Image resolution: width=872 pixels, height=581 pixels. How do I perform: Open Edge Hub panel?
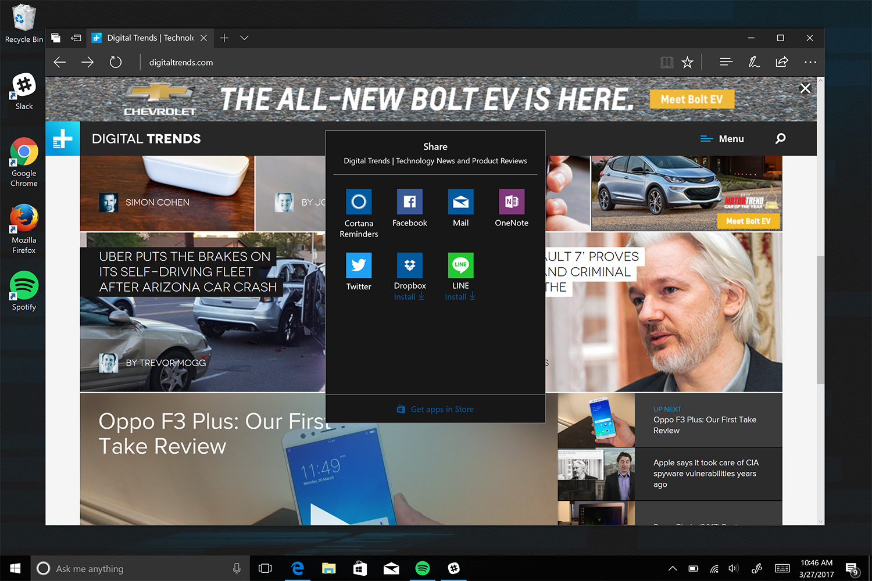pyautogui.click(x=726, y=62)
